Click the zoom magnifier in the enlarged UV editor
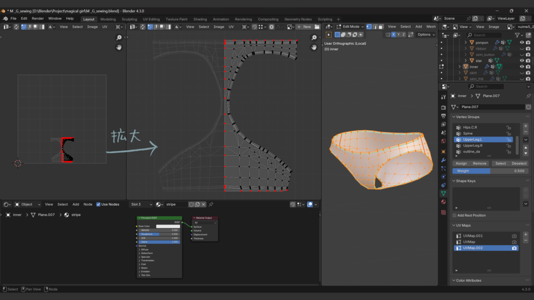This screenshot has width=534, height=300. click(x=314, y=37)
